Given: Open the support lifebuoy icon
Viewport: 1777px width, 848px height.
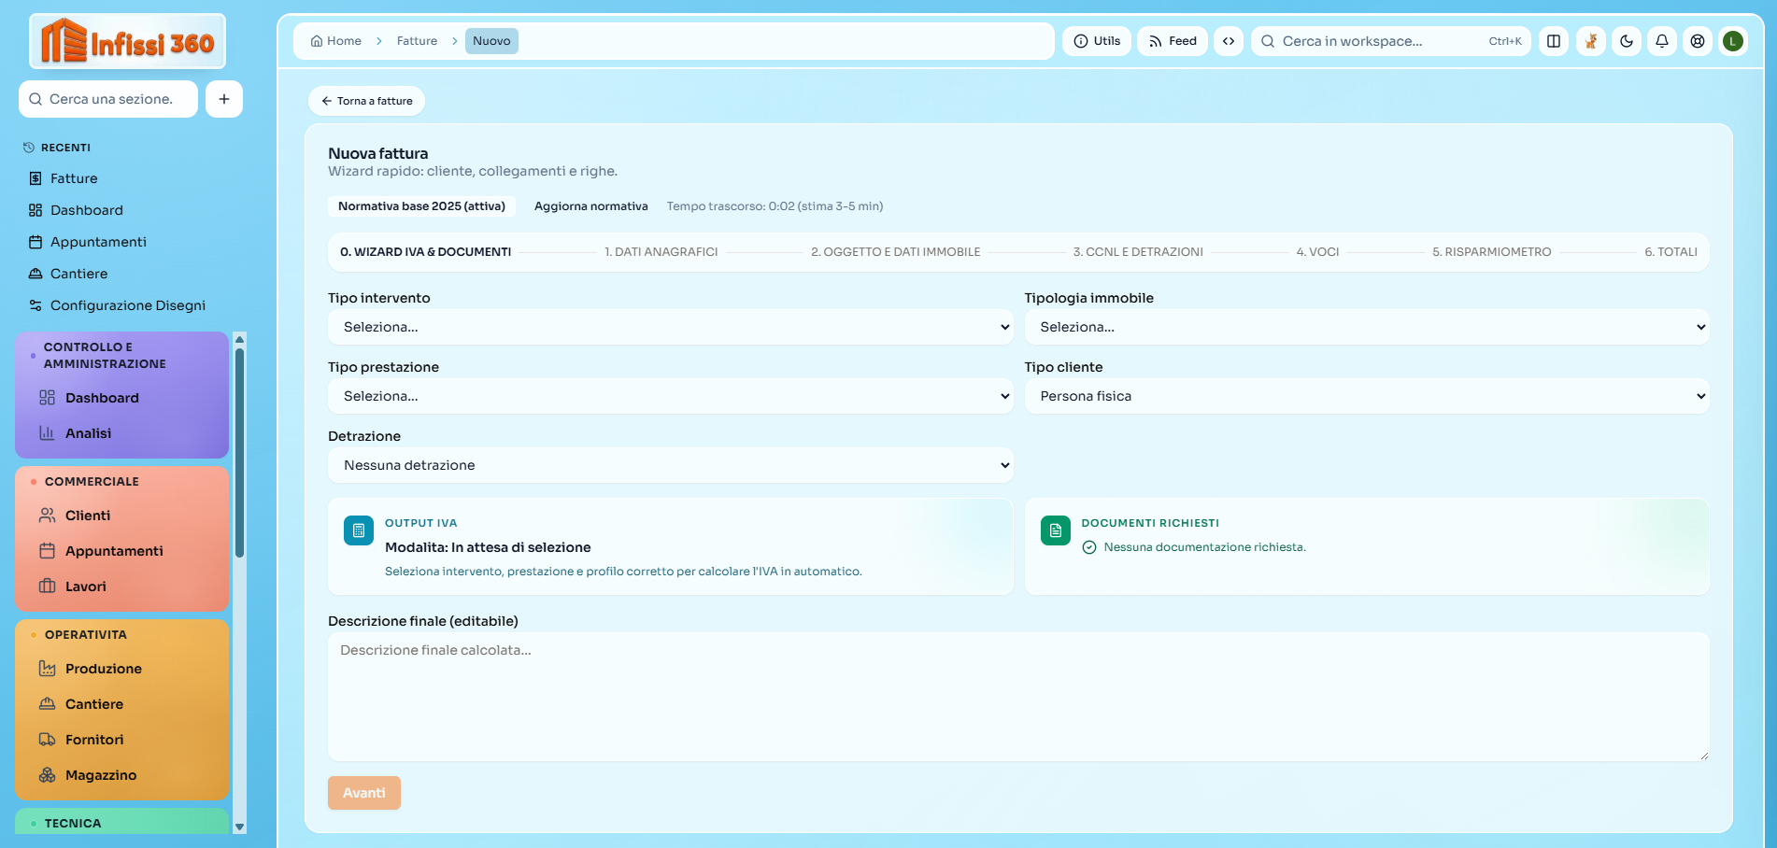Looking at the screenshot, I should pyautogui.click(x=1698, y=41).
